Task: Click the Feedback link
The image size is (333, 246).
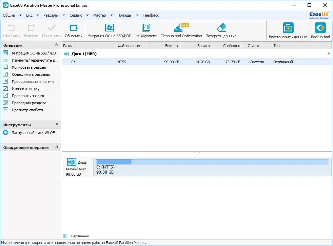Action: (x=150, y=15)
